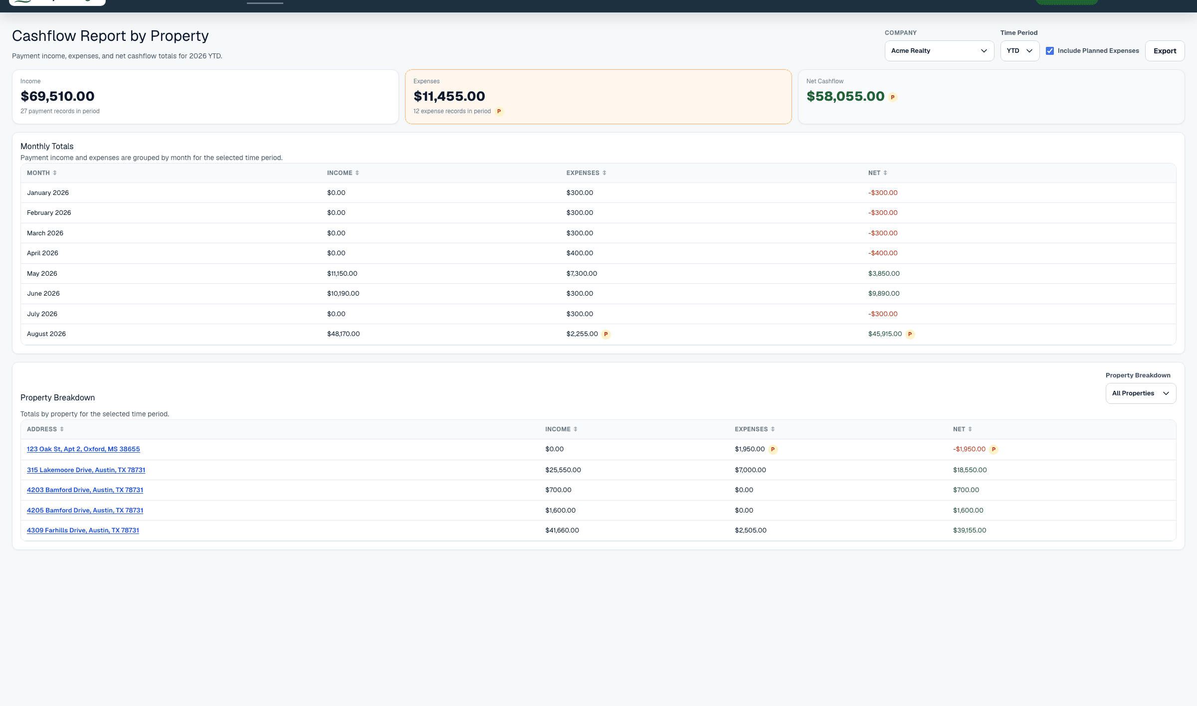Screen dimensions: 1197x706
Task: Sort monthly totals by Expenses column
Action: 587,173
